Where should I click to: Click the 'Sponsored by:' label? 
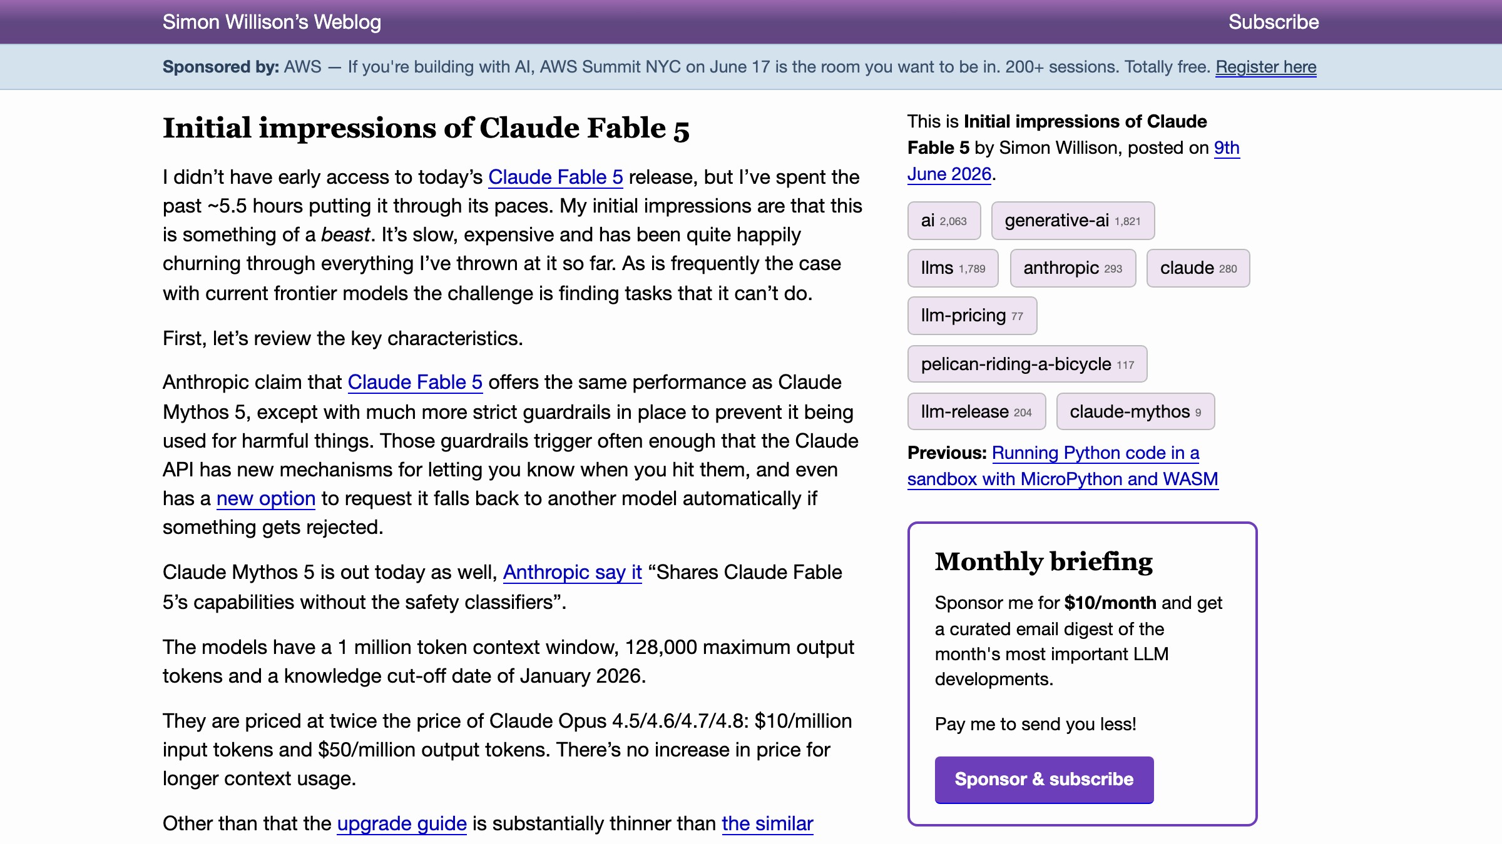221,67
